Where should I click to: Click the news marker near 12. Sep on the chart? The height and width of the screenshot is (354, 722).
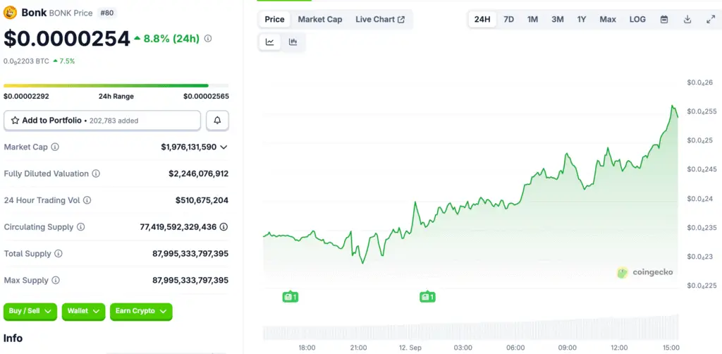(427, 297)
